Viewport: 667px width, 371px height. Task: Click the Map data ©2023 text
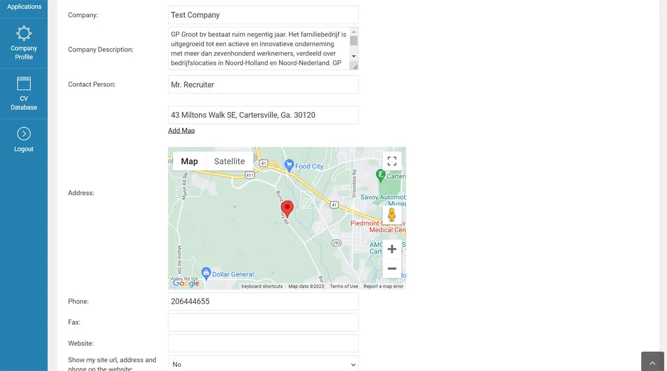(x=306, y=286)
